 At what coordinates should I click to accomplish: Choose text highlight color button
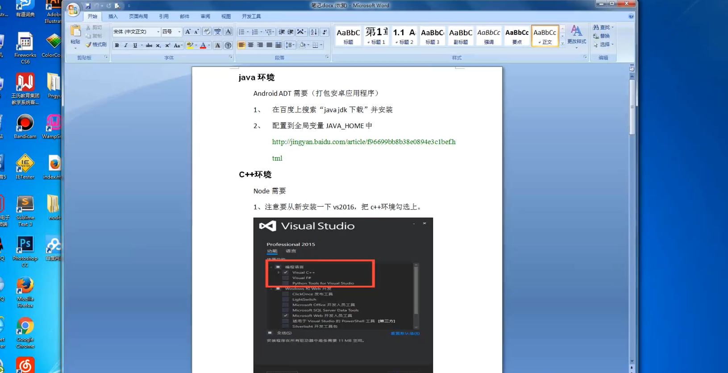point(190,45)
